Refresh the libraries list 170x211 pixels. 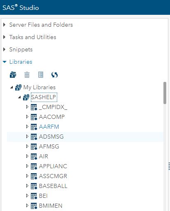click(x=54, y=75)
